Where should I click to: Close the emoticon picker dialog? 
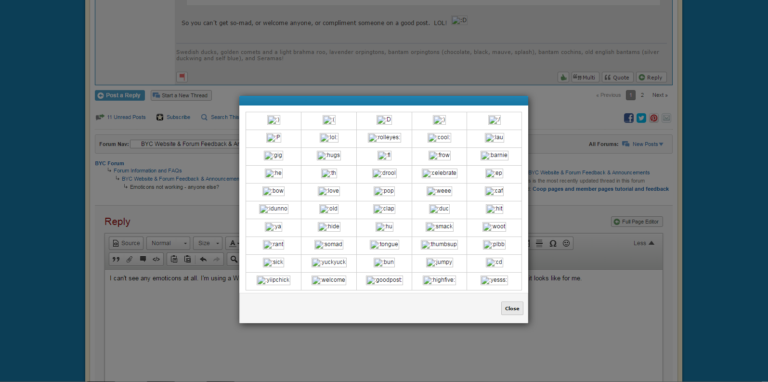512,308
